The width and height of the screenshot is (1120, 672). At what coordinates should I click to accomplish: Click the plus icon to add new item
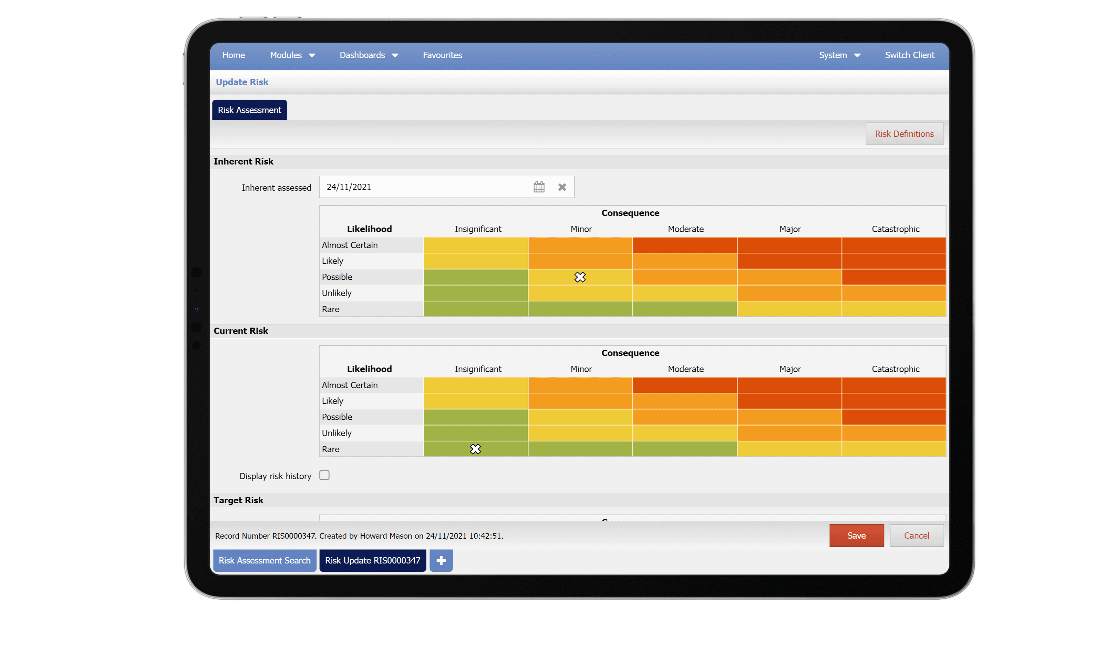(442, 560)
